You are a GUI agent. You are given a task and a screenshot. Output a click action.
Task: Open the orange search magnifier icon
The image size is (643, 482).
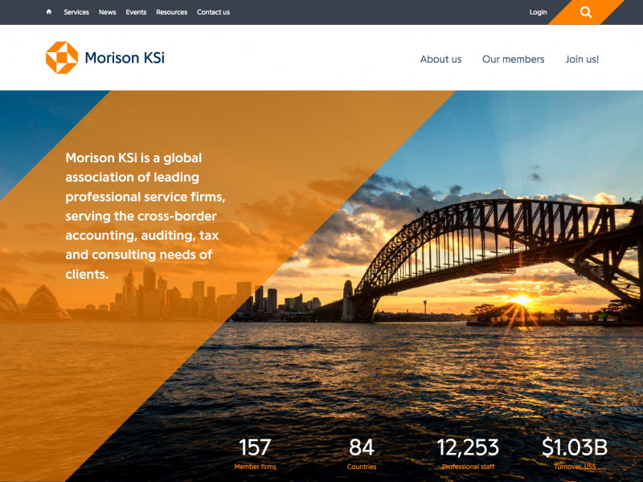pyautogui.click(x=586, y=12)
